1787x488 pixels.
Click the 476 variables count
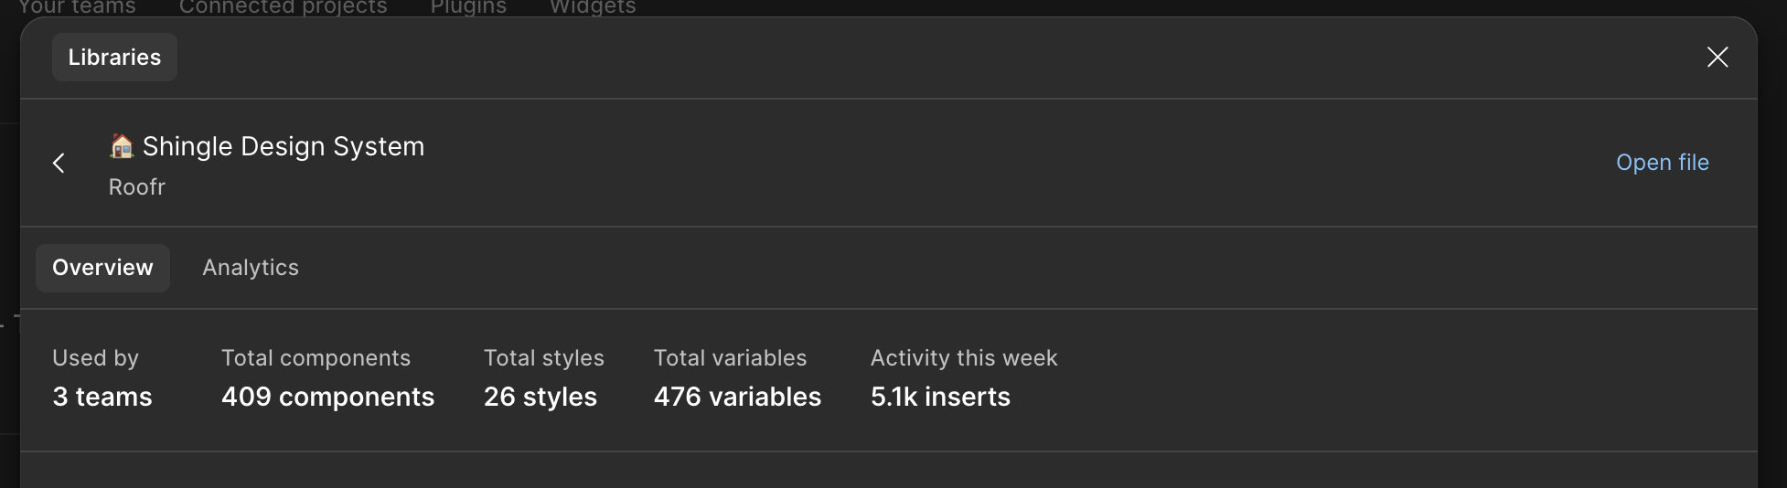(x=737, y=397)
